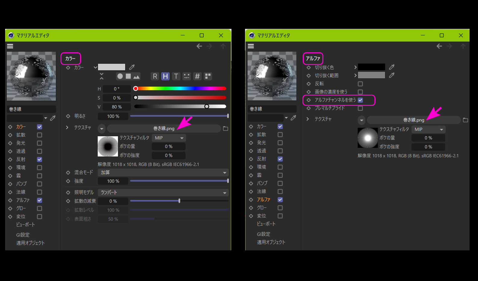Click the hue H rainbow slider
Viewport: 478px width, 281px height.
[x=180, y=89]
